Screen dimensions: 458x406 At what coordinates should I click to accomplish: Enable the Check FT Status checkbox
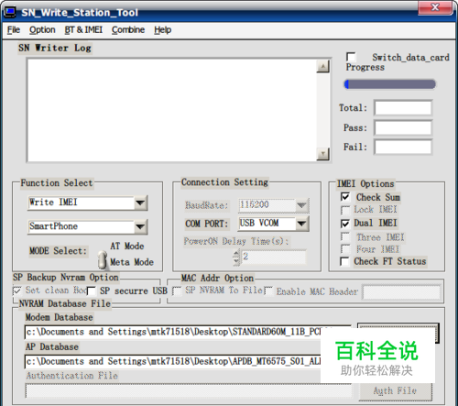coord(344,261)
